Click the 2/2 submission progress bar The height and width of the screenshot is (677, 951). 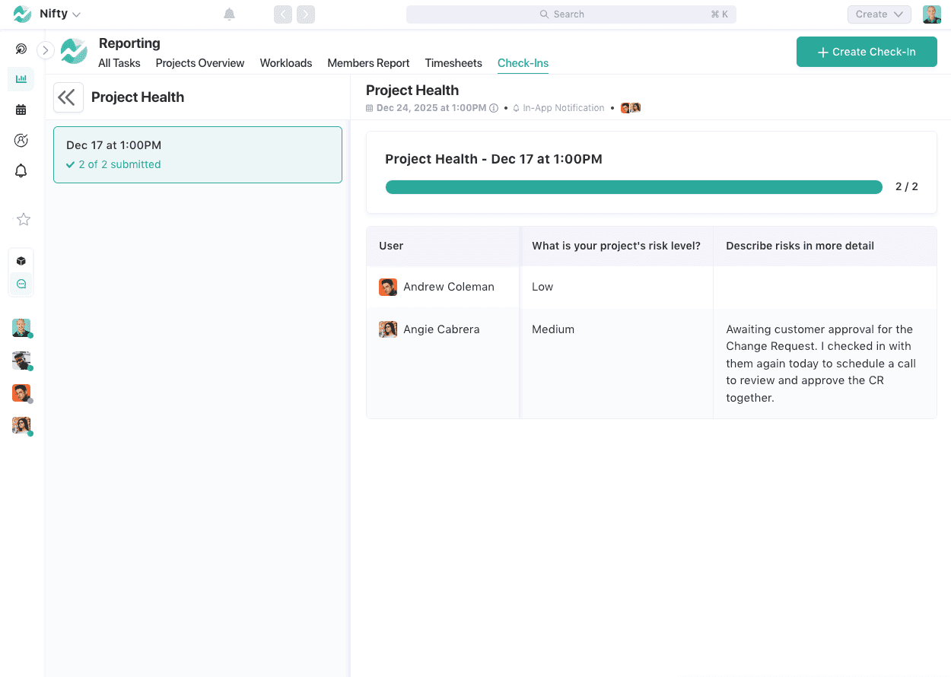pyautogui.click(x=634, y=186)
